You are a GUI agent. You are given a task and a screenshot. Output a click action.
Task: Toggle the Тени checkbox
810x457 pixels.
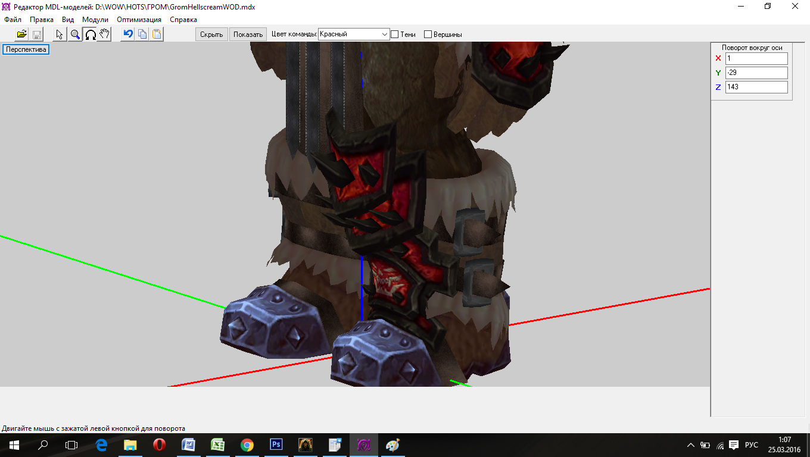click(394, 35)
